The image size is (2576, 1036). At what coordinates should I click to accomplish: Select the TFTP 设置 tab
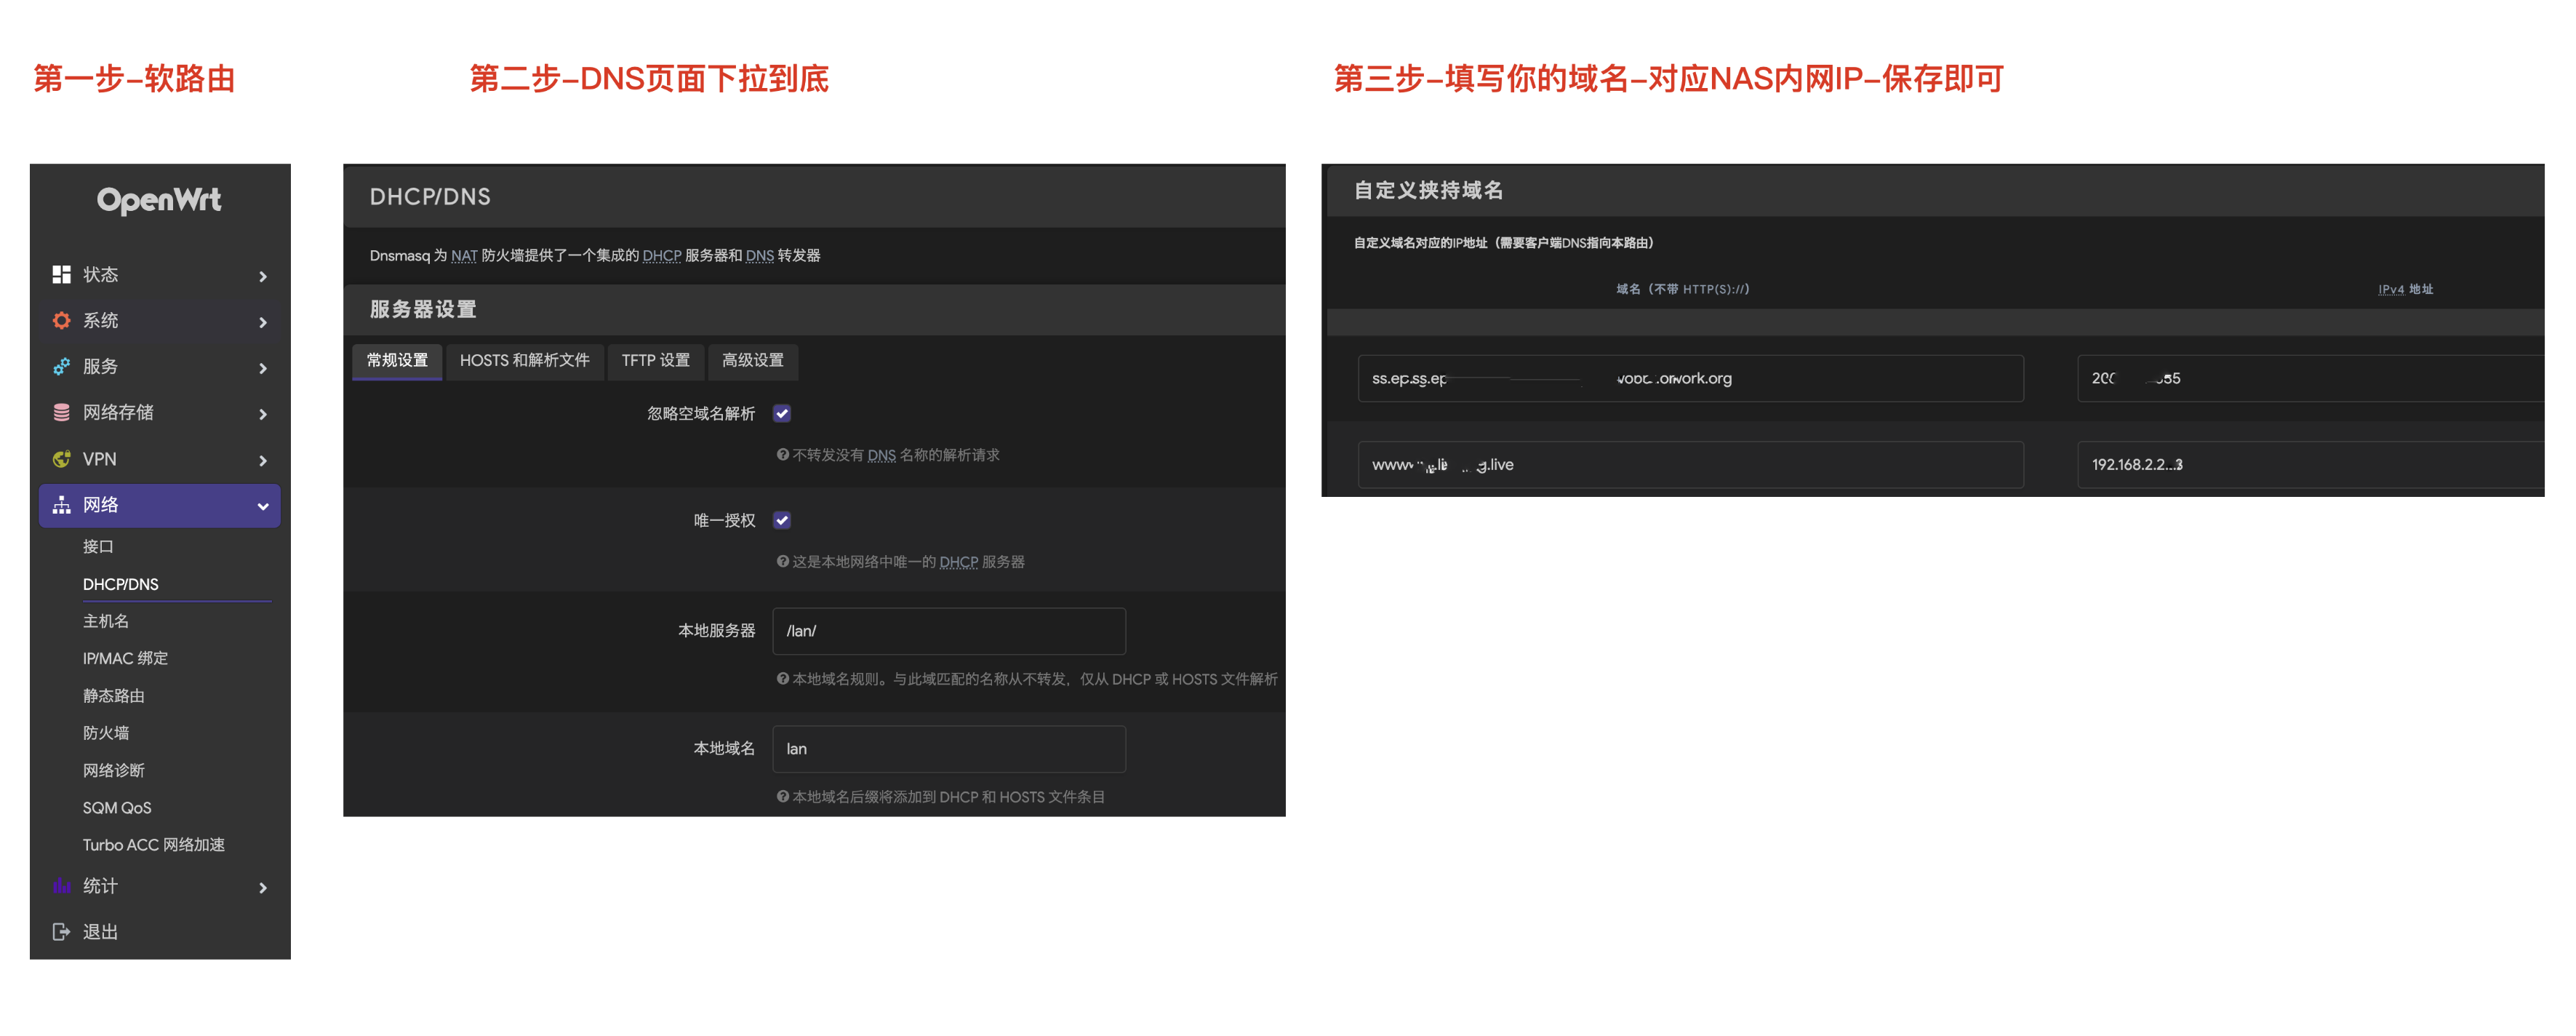pos(655,360)
